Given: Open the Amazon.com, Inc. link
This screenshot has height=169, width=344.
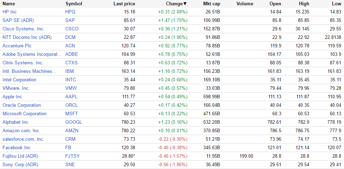Looking at the screenshot, I should click(x=21, y=130).
